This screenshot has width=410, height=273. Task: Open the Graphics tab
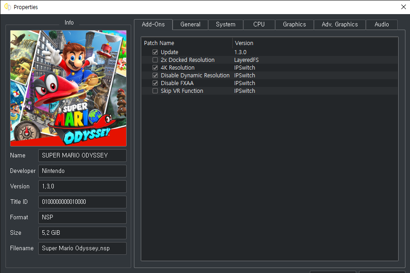tap(294, 25)
